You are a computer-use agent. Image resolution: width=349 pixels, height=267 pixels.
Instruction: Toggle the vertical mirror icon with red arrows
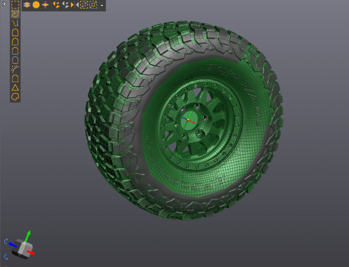45,5
